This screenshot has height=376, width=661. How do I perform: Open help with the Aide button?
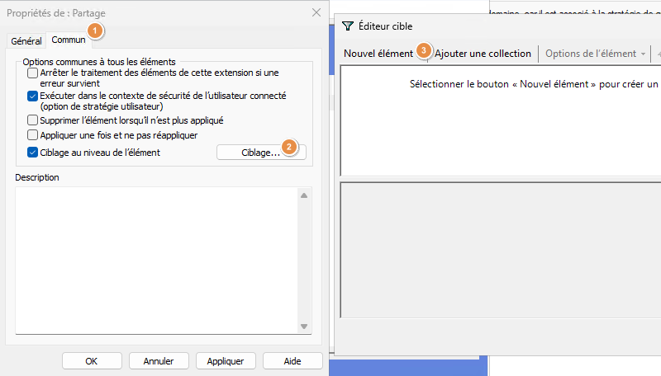[292, 361]
